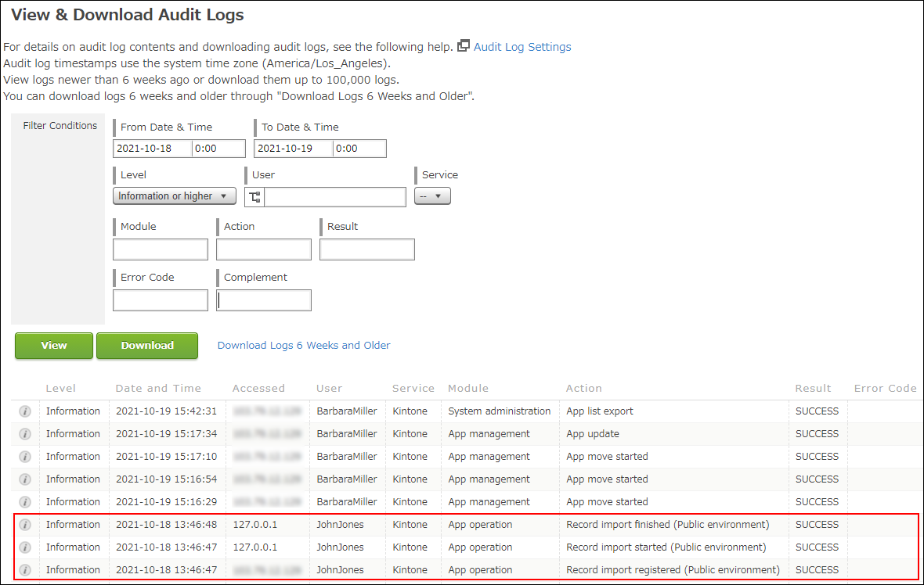This screenshot has width=924, height=585.
Task: Click info icon for Record import started entry
Action: pos(24,547)
